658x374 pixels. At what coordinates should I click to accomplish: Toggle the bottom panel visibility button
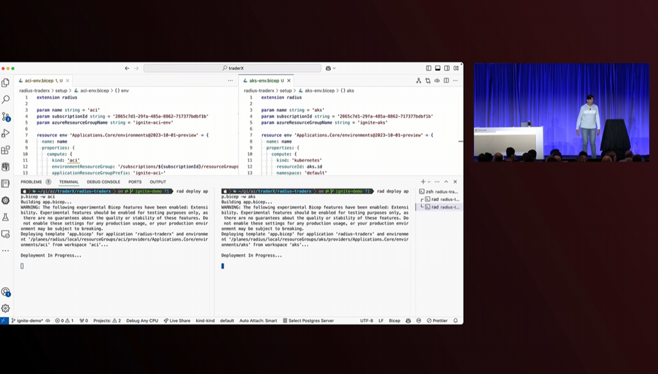(x=437, y=68)
